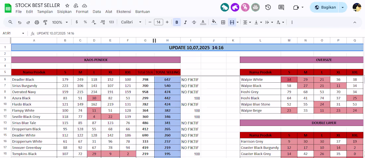Click the name box showing A1:R1
The image size is (365, 158).
coord(11,33)
